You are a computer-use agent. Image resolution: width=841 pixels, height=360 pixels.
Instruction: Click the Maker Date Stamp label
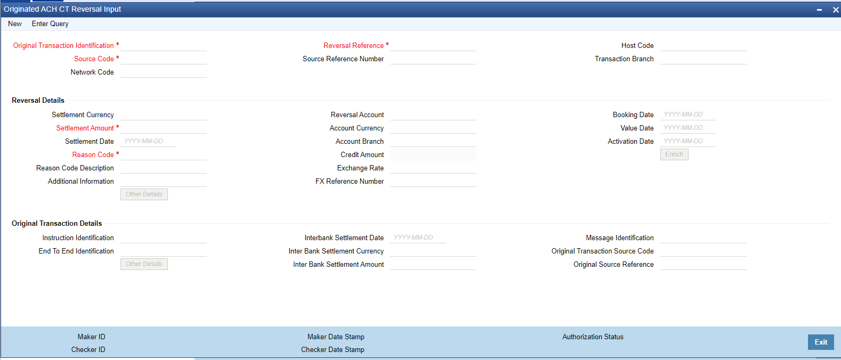coord(336,337)
